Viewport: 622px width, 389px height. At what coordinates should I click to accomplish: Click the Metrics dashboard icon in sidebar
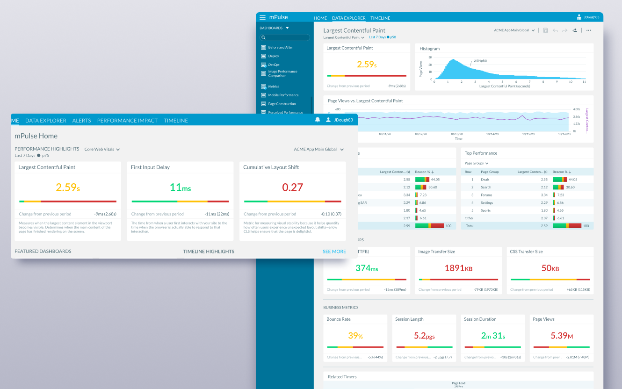[x=263, y=86]
